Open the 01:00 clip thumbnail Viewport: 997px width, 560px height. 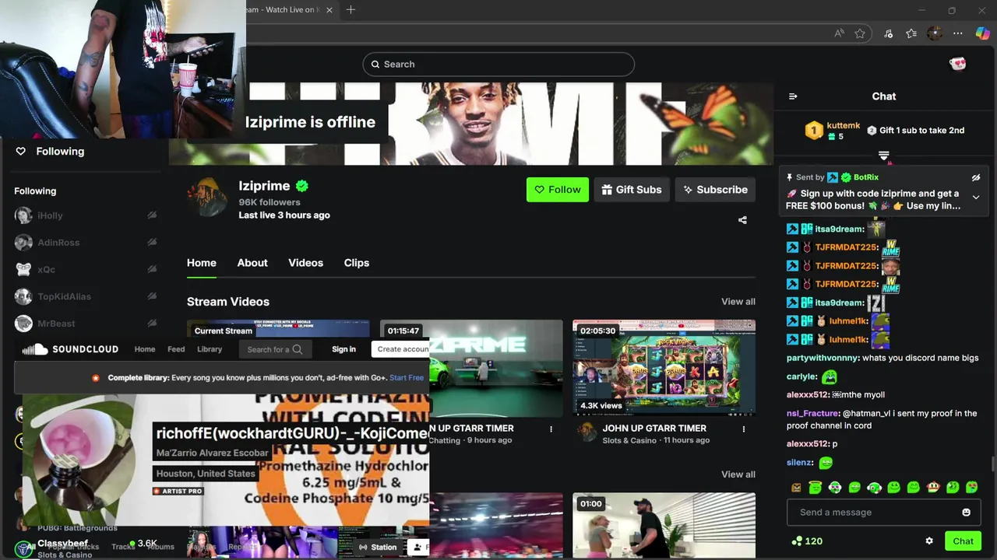click(x=664, y=525)
